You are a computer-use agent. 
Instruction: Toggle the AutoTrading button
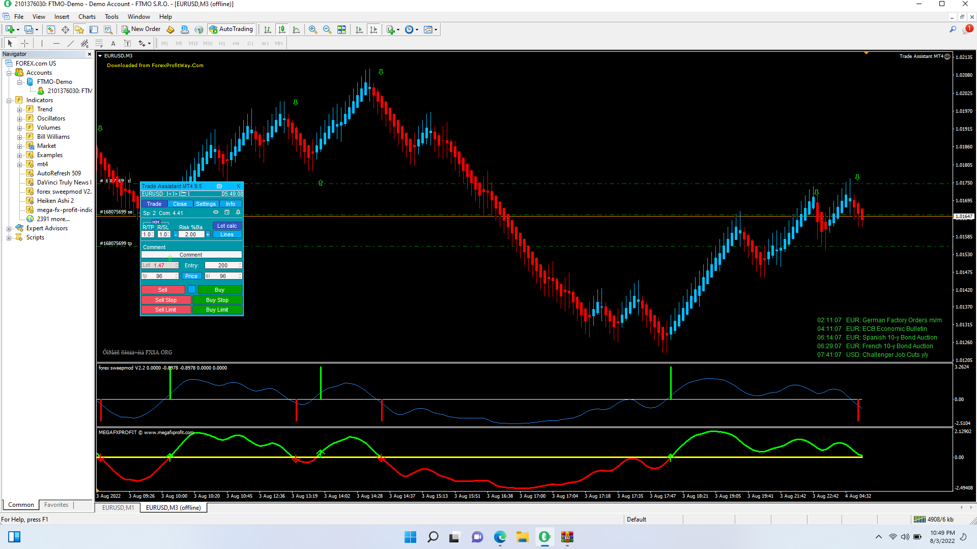click(x=231, y=29)
